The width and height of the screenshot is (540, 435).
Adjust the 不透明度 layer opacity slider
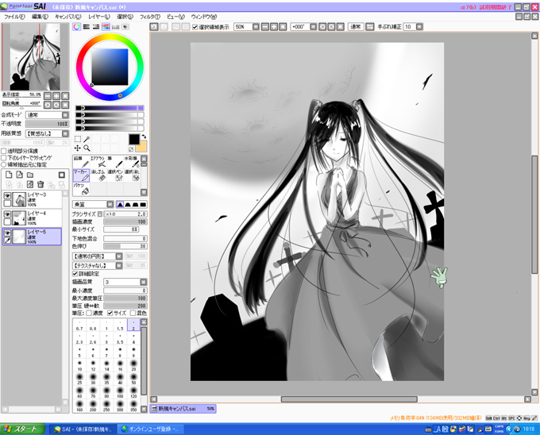point(48,124)
